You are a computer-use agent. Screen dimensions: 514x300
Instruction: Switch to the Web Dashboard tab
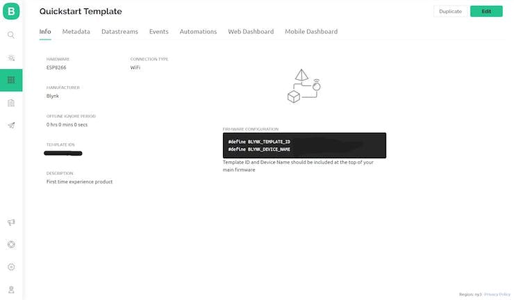(251, 31)
